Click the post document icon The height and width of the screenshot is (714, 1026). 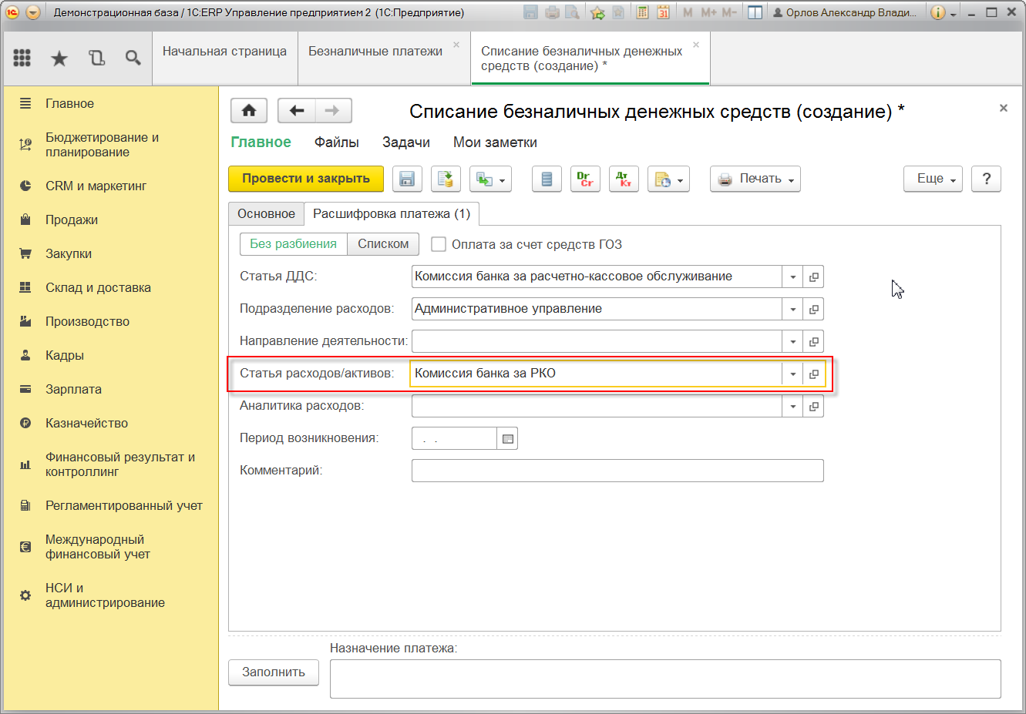pyautogui.click(x=446, y=179)
